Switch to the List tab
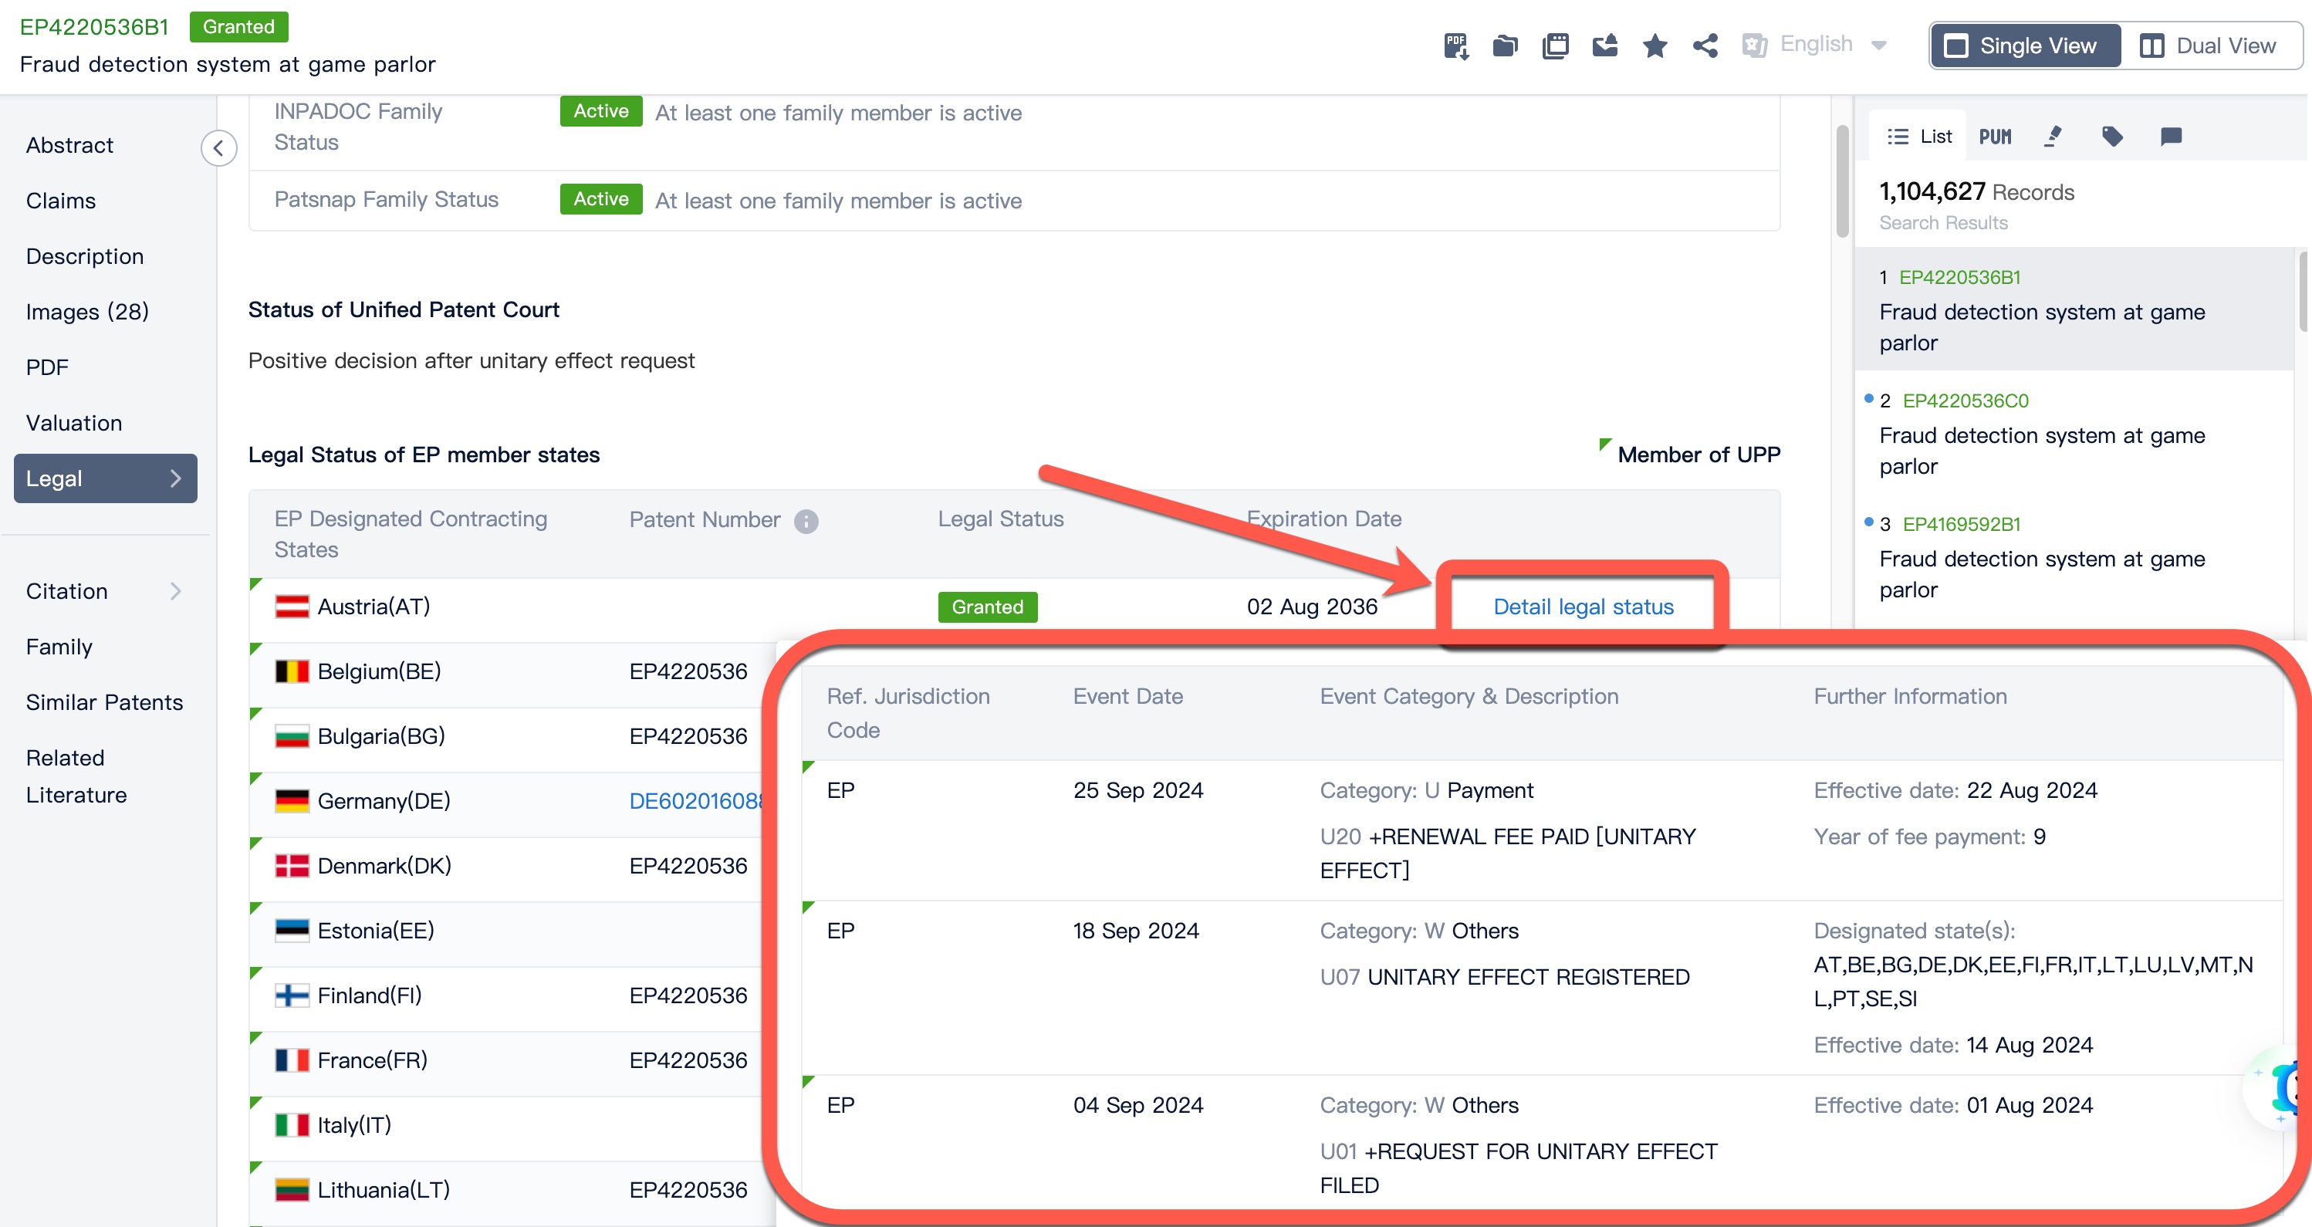 tap(1921, 137)
